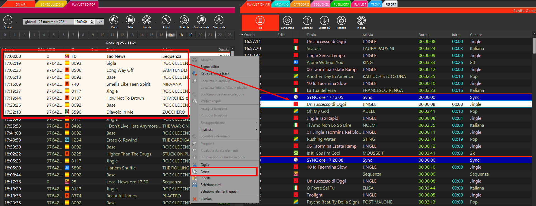The image size is (536, 206).
Task: Click the Registra voice track microphone icon
Action: 195,73
